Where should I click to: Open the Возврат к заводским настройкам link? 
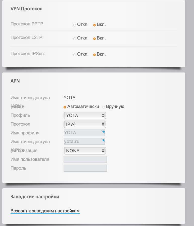coord(45,211)
